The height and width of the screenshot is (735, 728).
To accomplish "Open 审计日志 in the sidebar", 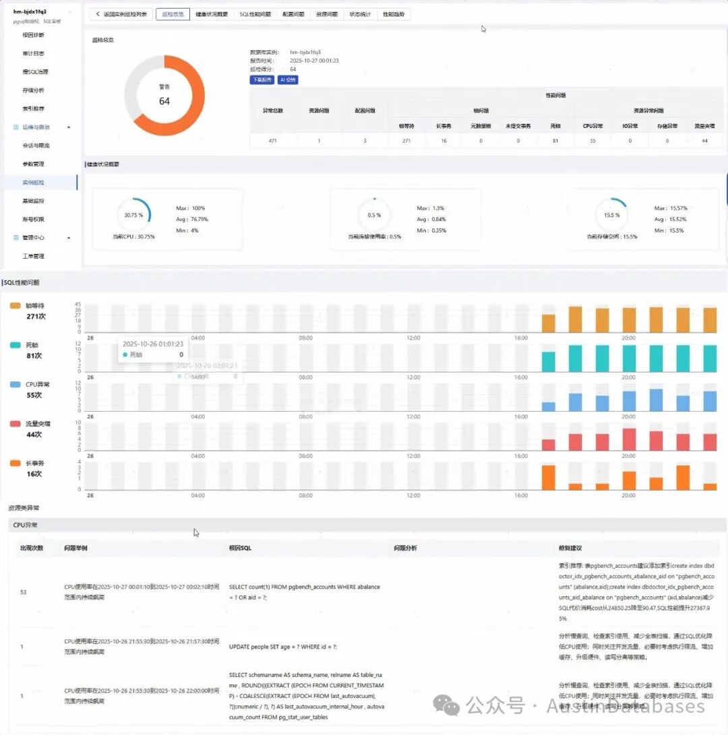I will point(33,53).
